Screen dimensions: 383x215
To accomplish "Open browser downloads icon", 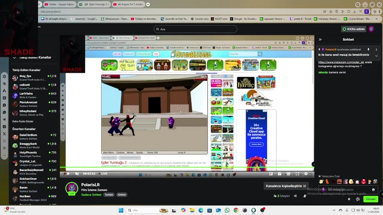I will click(x=355, y=12).
